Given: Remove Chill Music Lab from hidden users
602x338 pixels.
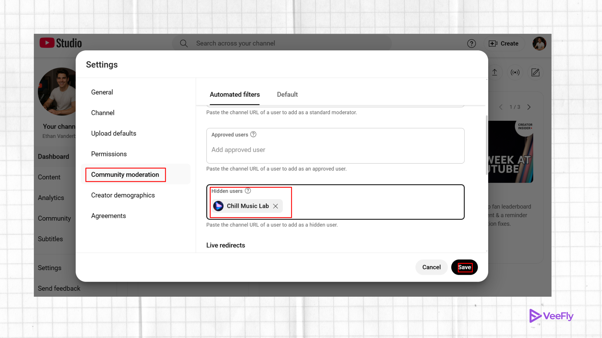Looking at the screenshot, I should [276, 206].
